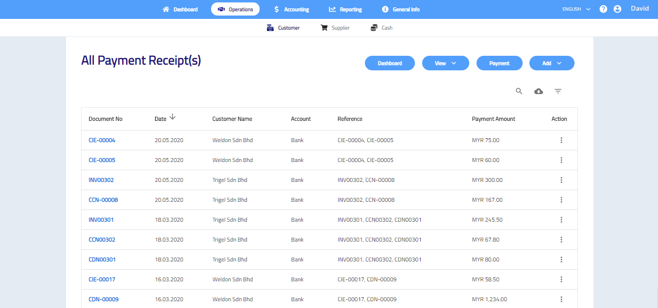Open action menu for INV00301 row
The image size is (658, 308).
[x=561, y=220]
